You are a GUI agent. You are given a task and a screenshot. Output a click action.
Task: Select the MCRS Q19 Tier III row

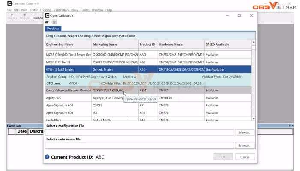click(x=148, y=62)
